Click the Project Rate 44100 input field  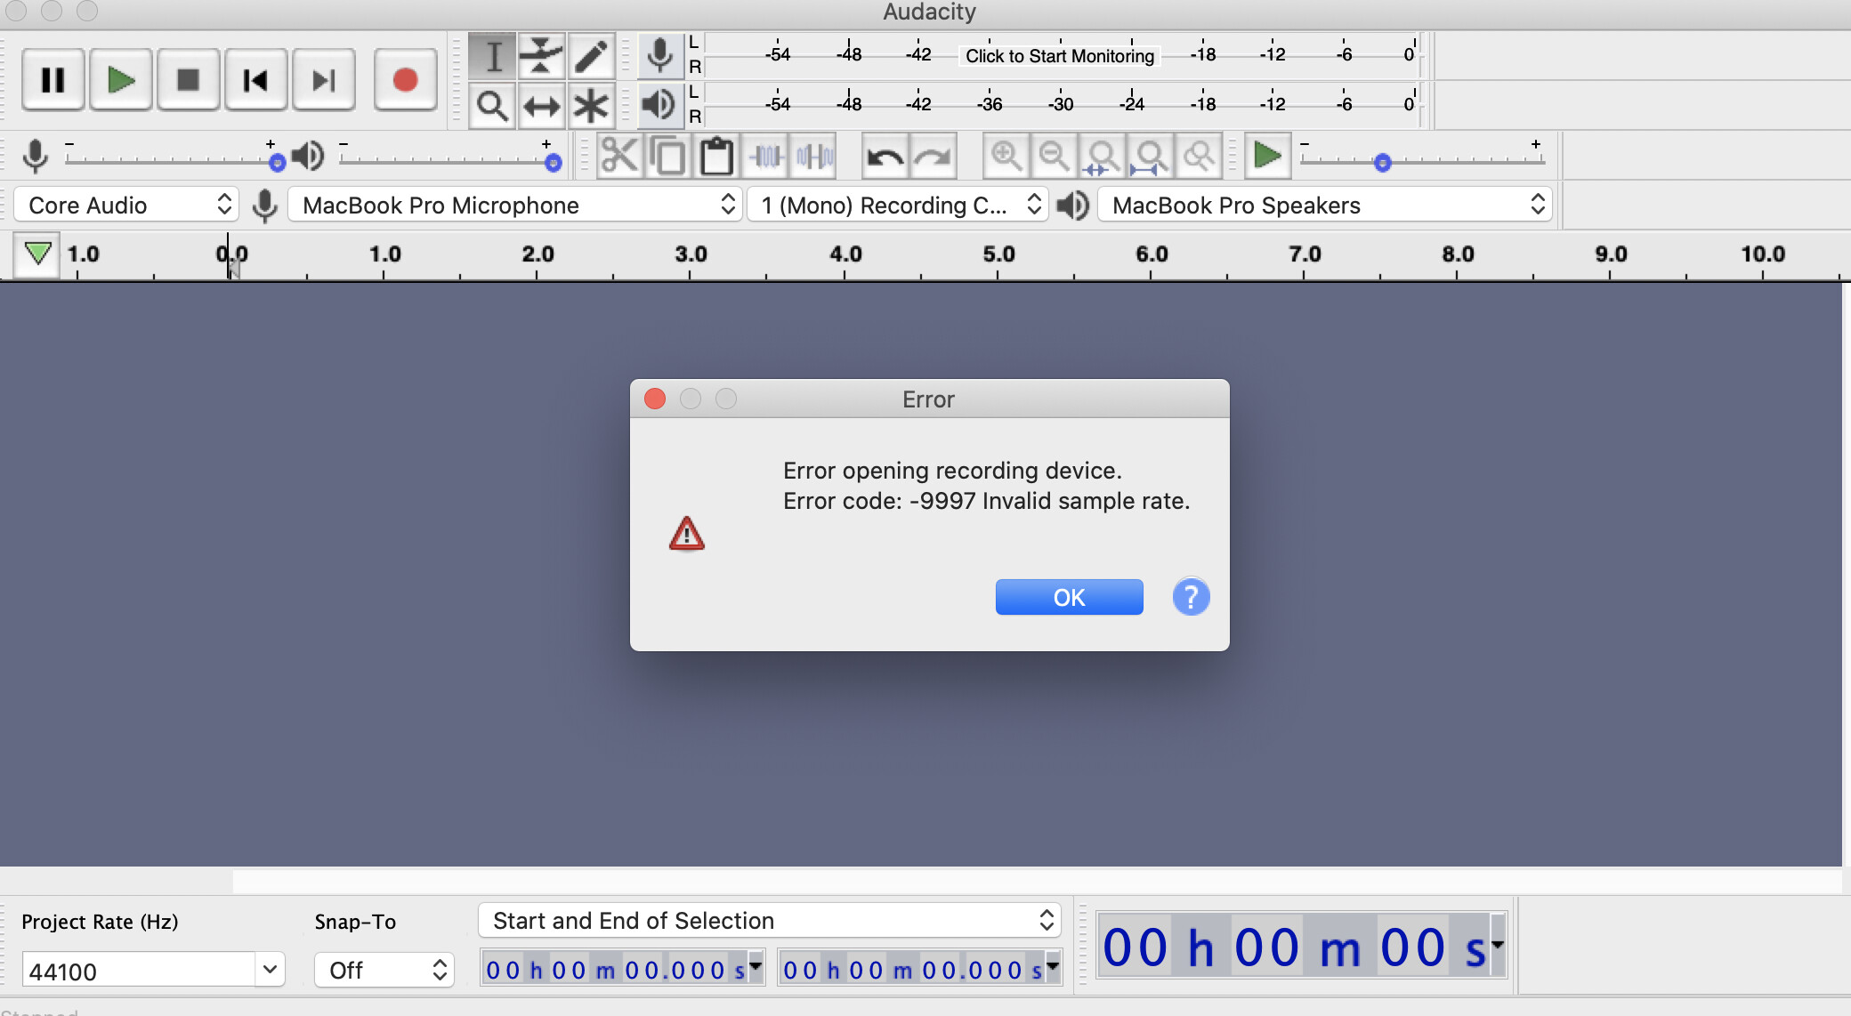[x=139, y=970]
